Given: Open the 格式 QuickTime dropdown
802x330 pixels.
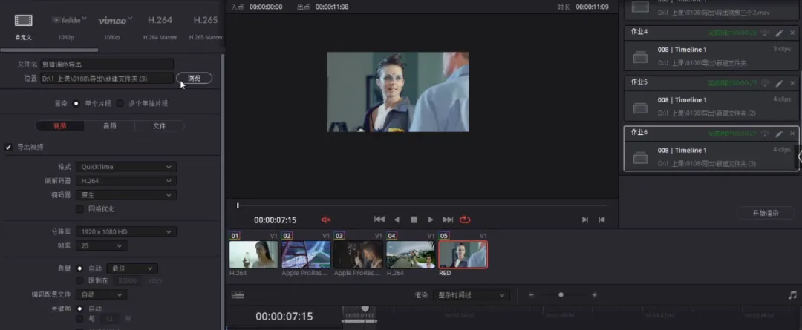Looking at the screenshot, I should (125, 167).
